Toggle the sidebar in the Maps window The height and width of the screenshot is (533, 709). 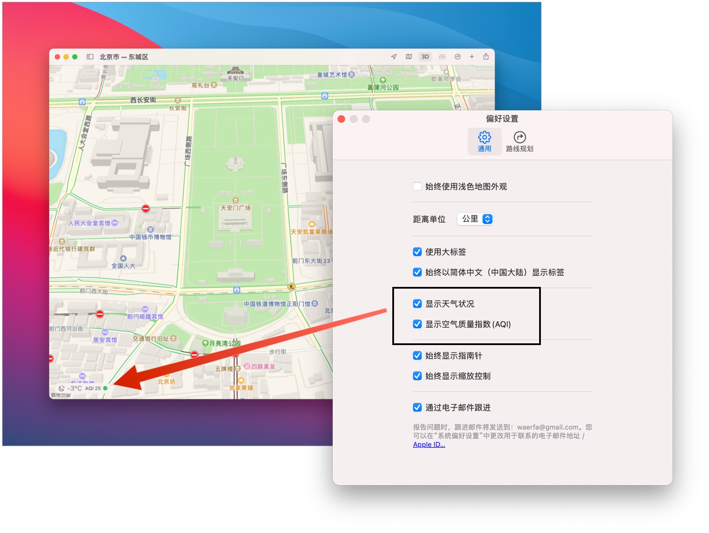90,57
